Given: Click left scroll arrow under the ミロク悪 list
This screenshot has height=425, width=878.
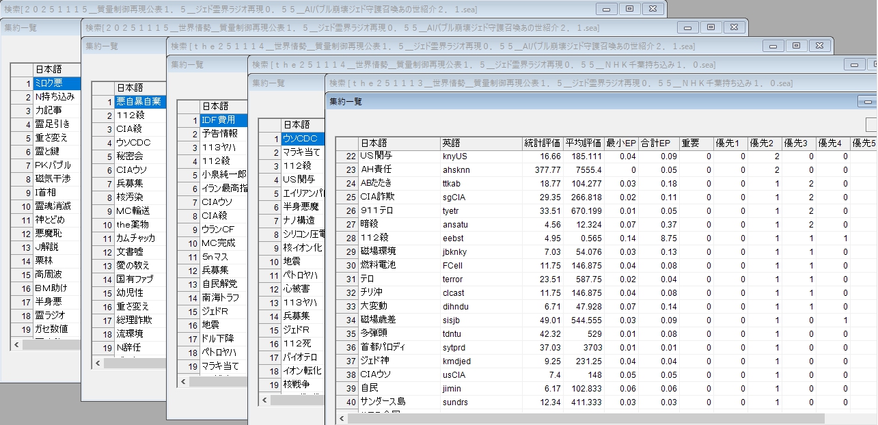Looking at the screenshot, I should click(x=16, y=345).
